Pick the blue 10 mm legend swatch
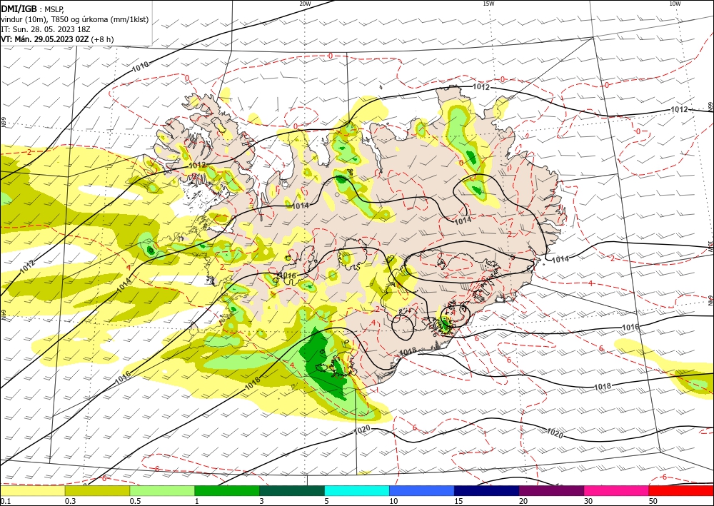The width and height of the screenshot is (714, 506). click(x=422, y=490)
